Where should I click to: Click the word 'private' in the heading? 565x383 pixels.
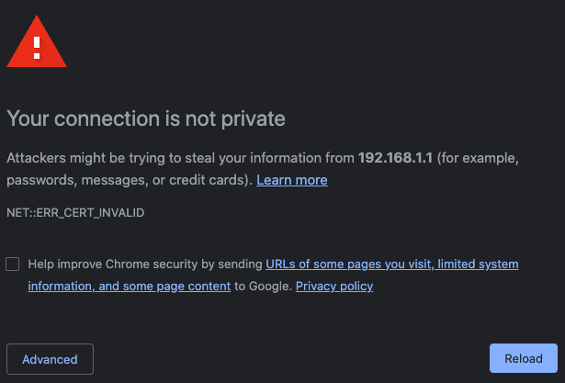(254, 119)
